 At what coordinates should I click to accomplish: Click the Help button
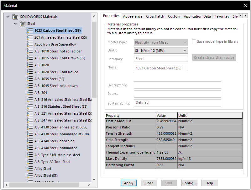pos(209,183)
